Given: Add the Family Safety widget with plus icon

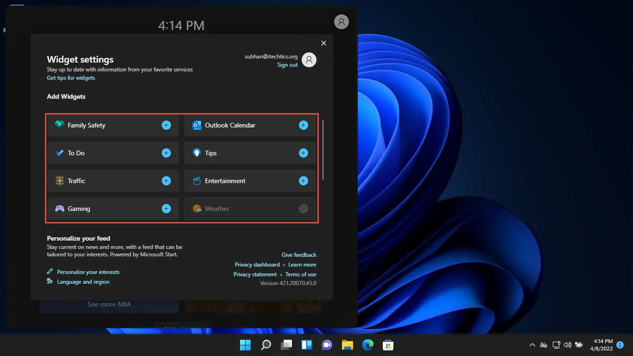Looking at the screenshot, I should click(x=166, y=125).
